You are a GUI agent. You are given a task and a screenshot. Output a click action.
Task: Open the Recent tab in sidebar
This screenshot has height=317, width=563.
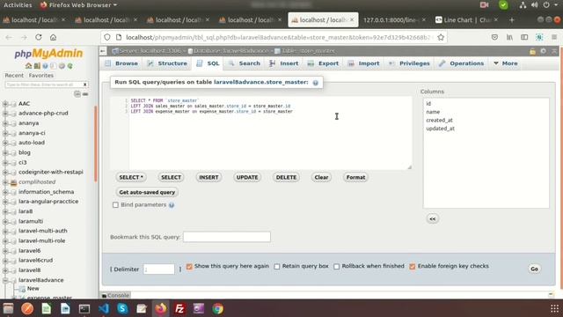pyautogui.click(x=14, y=76)
